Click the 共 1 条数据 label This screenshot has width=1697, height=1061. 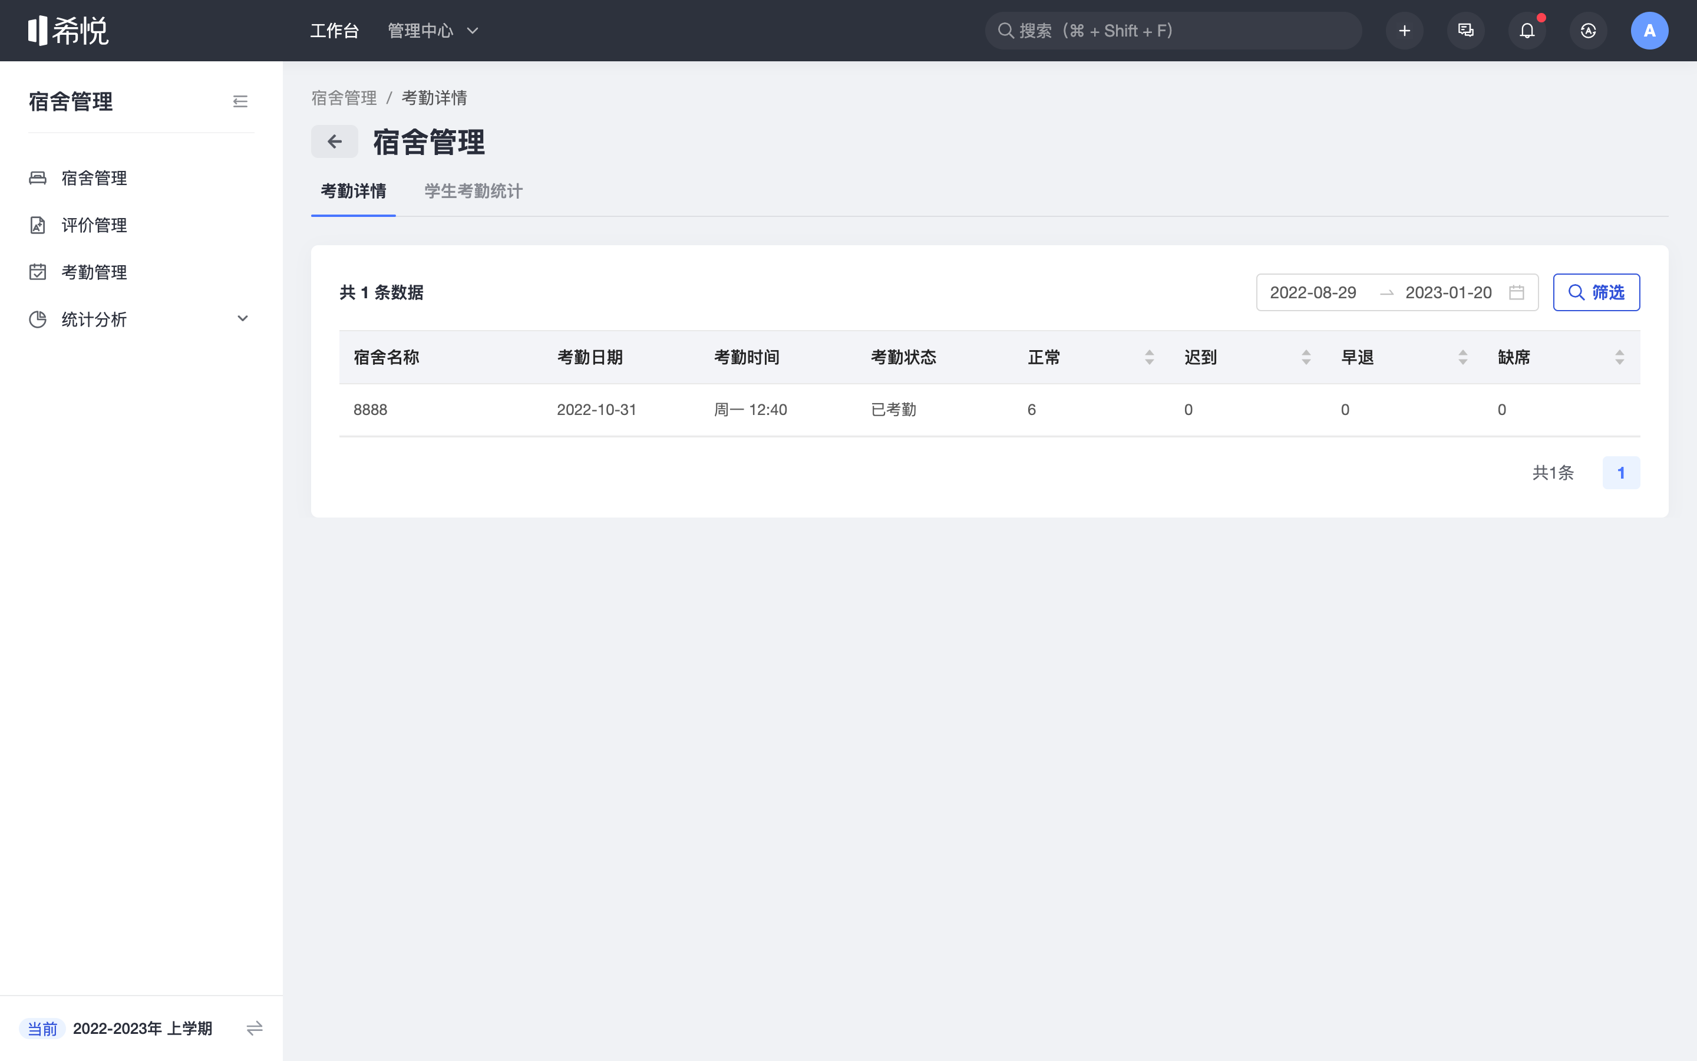tap(381, 292)
